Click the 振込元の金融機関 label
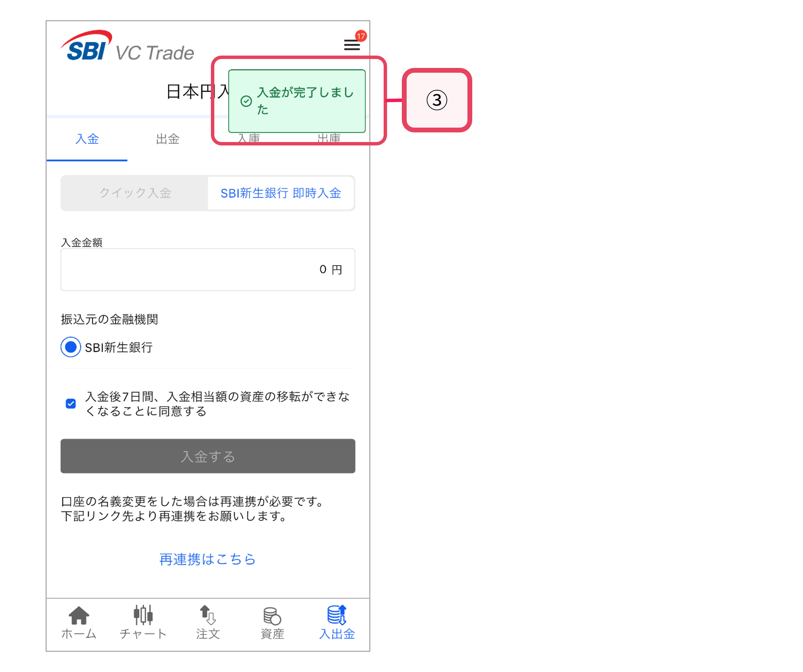Viewport: 803px width, 672px height. click(109, 319)
